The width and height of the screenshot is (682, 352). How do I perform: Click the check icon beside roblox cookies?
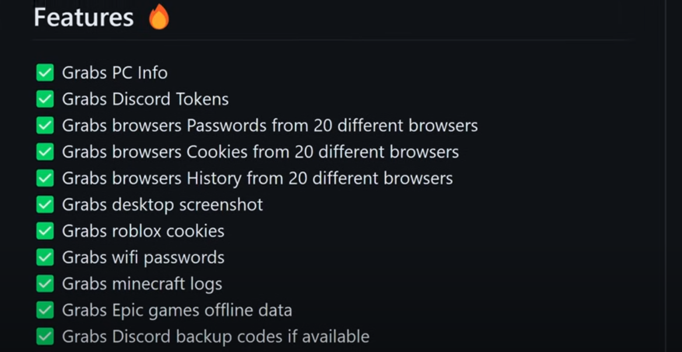45,231
